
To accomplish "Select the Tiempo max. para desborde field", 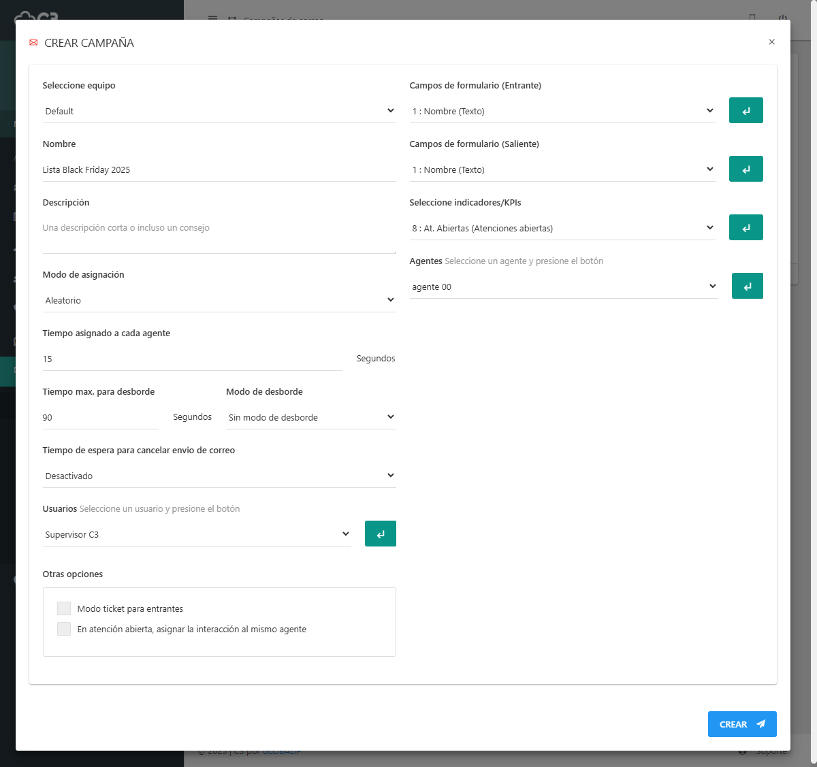I will coord(100,417).
